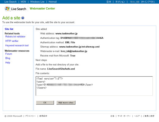Click the help question mark icon beside Add a site
The height and width of the screenshot is (122, 159).
(x=23, y=18)
